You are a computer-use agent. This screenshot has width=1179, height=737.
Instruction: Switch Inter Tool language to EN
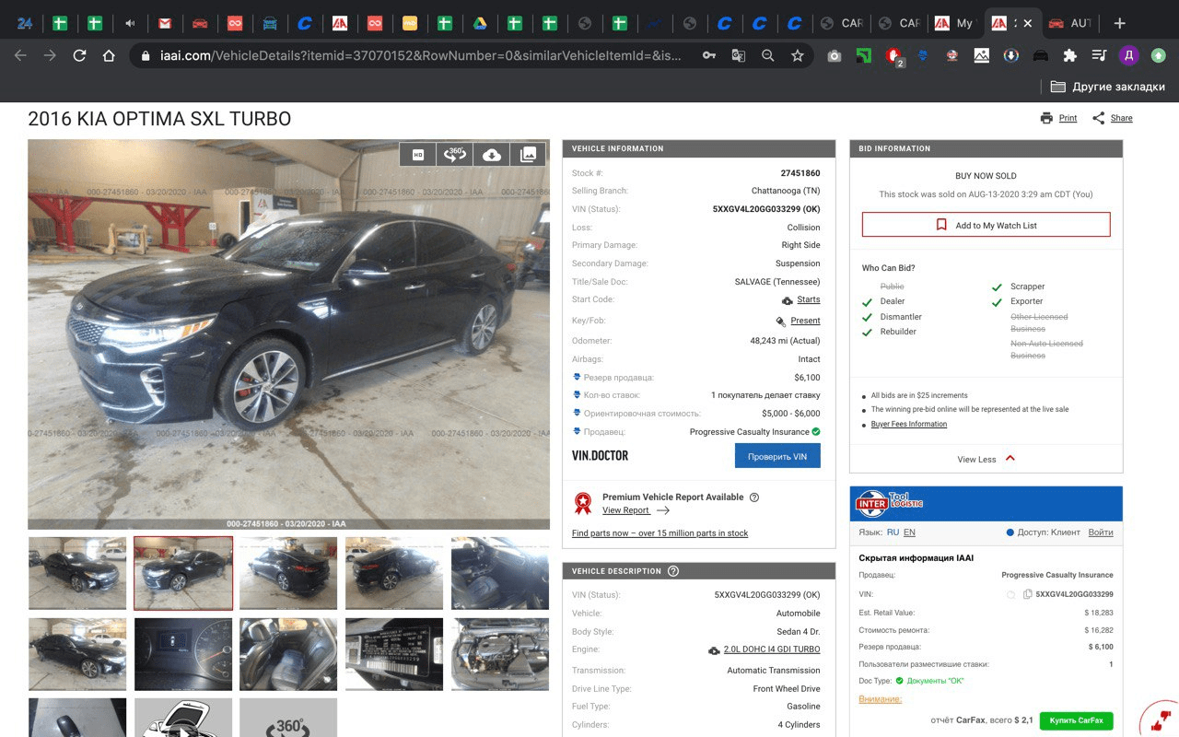(909, 532)
